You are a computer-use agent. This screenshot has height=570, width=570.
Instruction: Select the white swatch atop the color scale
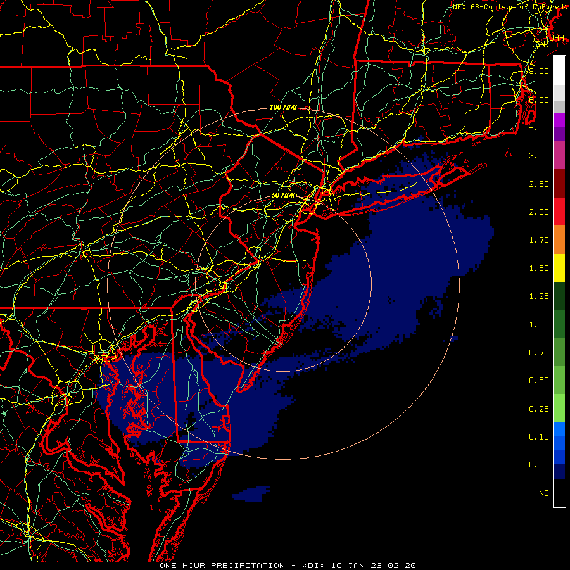pyautogui.click(x=559, y=71)
